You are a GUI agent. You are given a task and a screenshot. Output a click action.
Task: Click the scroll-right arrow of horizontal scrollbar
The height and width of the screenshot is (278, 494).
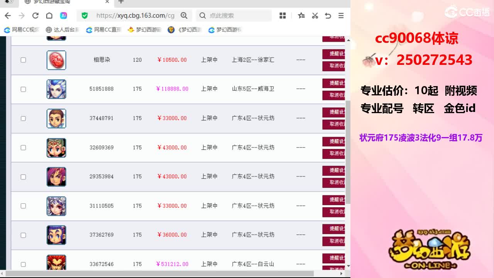point(341,274)
